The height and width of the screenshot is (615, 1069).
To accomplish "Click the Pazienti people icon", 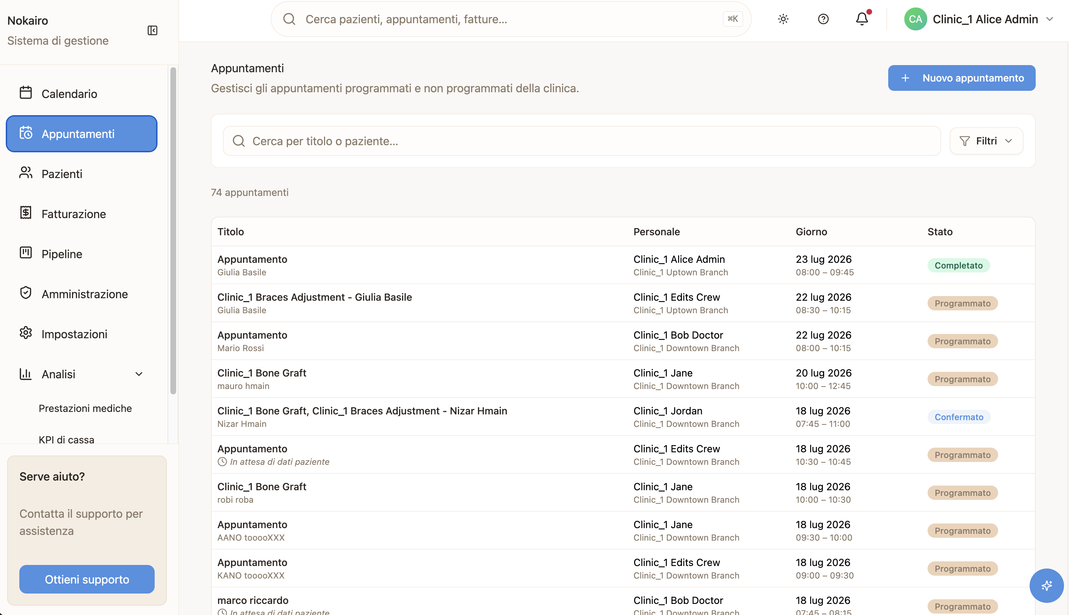I will (26, 173).
